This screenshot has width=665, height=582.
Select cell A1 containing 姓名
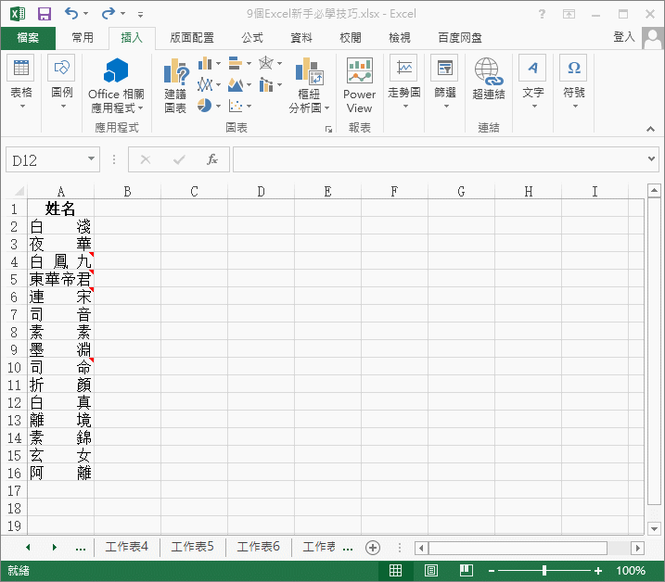pos(60,209)
